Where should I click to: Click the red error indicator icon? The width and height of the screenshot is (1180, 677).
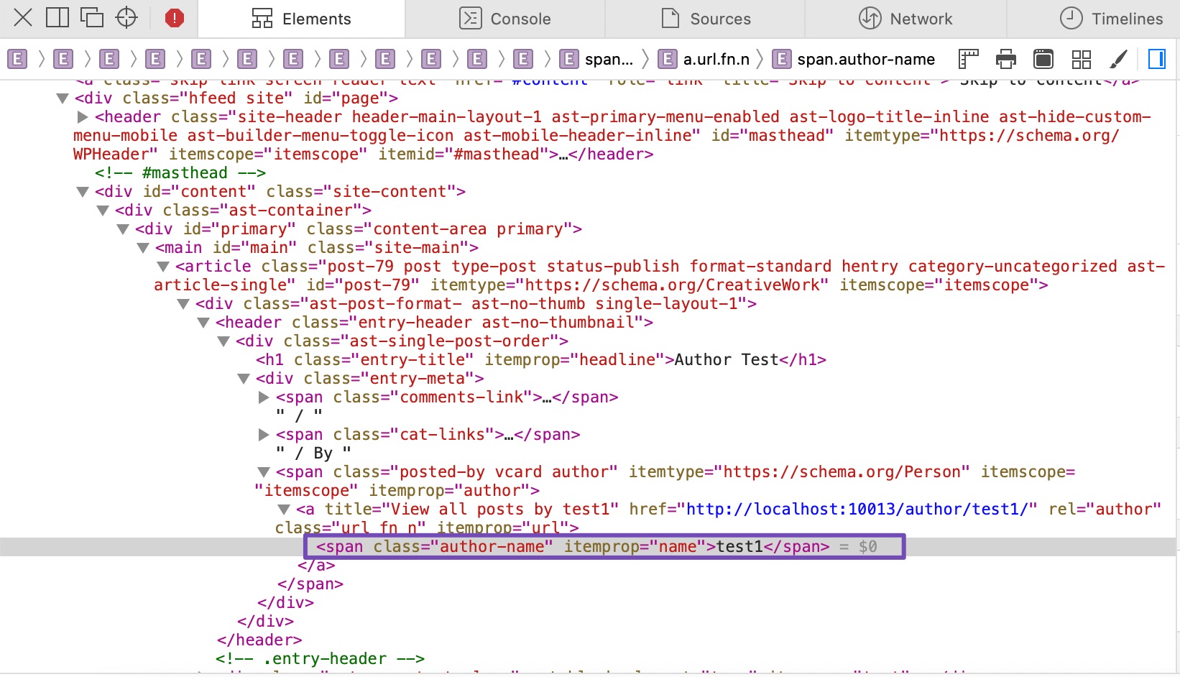tap(175, 18)
